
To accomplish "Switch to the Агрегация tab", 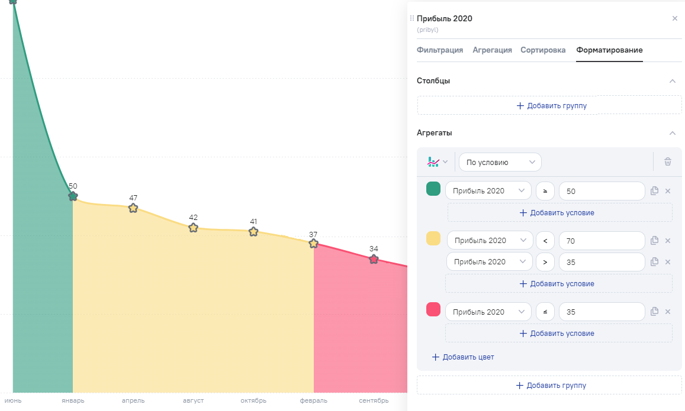I will click(x=492, y=50).
